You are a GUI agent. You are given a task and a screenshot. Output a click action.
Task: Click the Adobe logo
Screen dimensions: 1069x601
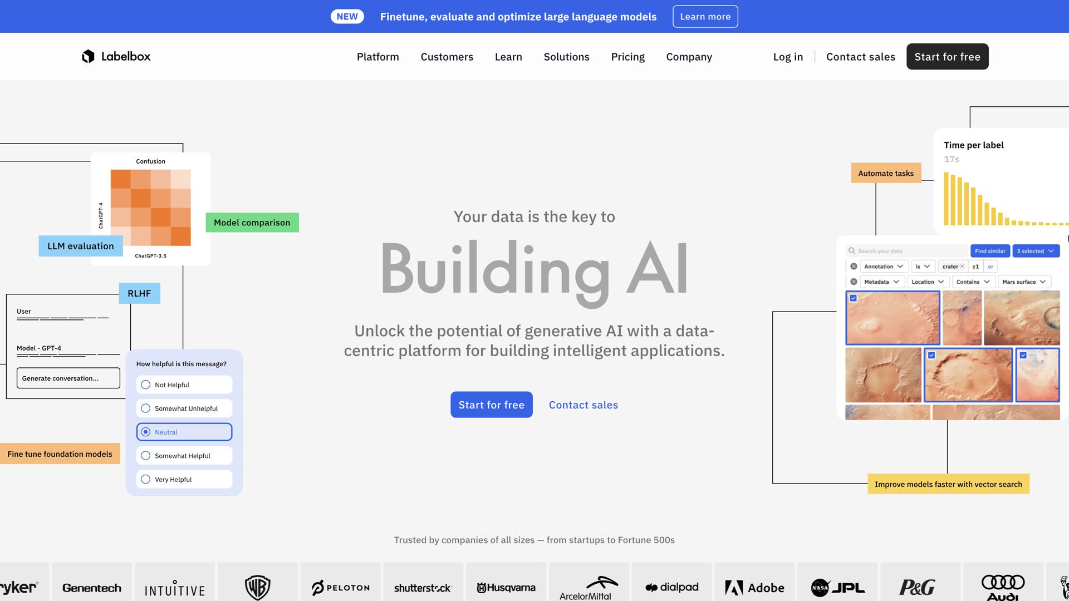point(754,587)
